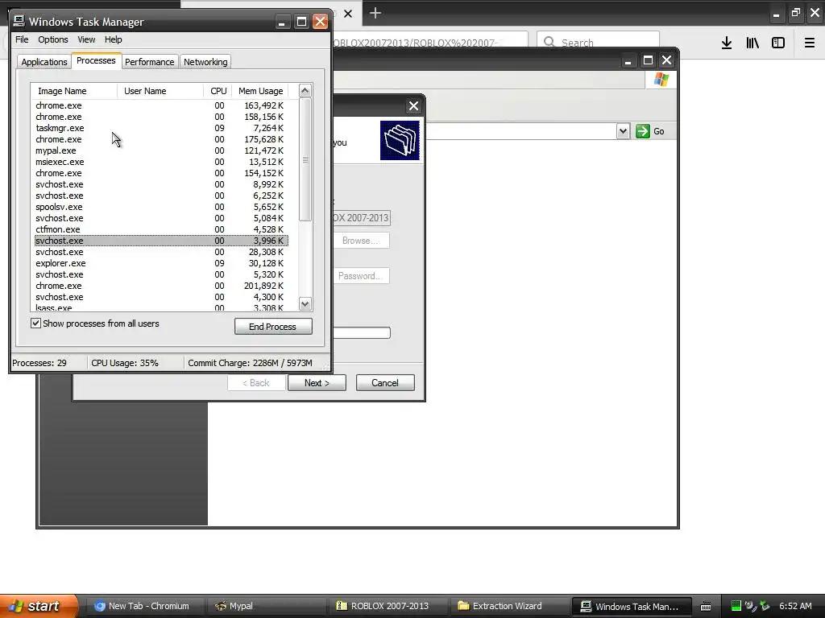Sort processes by Image Name column

(x=73, y=91)
